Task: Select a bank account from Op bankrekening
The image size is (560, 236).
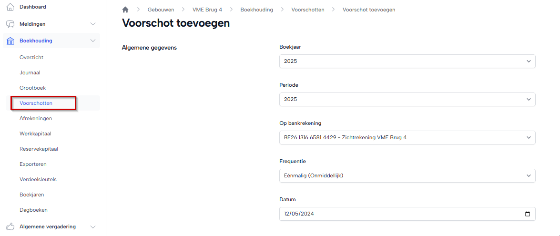Action: 407,138
